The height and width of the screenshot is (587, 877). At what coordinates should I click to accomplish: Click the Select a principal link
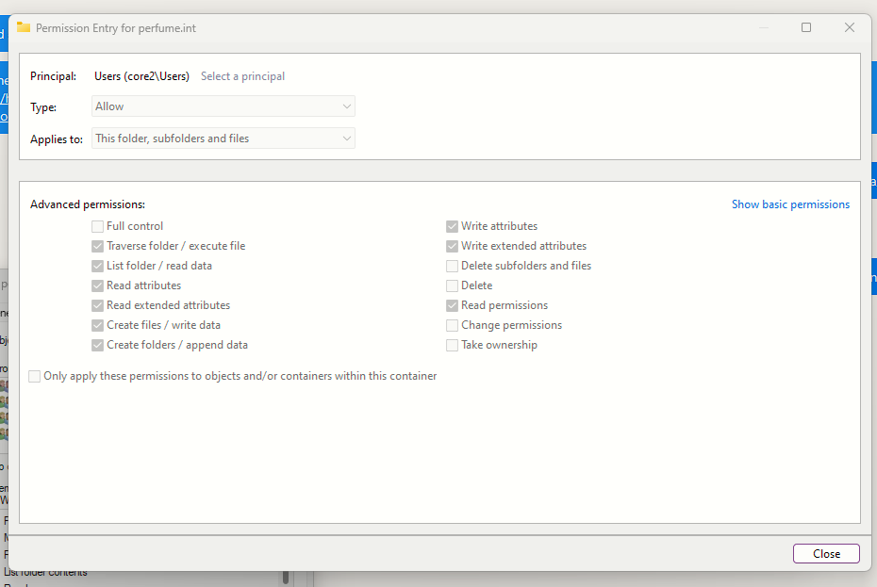pos(242,76)
